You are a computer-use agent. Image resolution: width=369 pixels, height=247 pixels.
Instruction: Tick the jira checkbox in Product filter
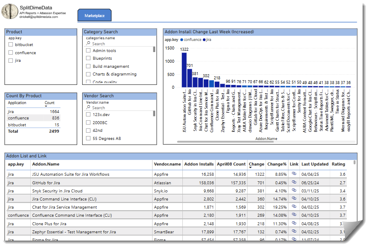[11, 61]
